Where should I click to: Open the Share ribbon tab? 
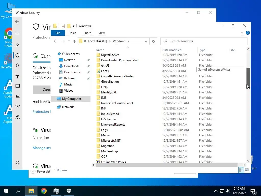[x=87, y=33]
